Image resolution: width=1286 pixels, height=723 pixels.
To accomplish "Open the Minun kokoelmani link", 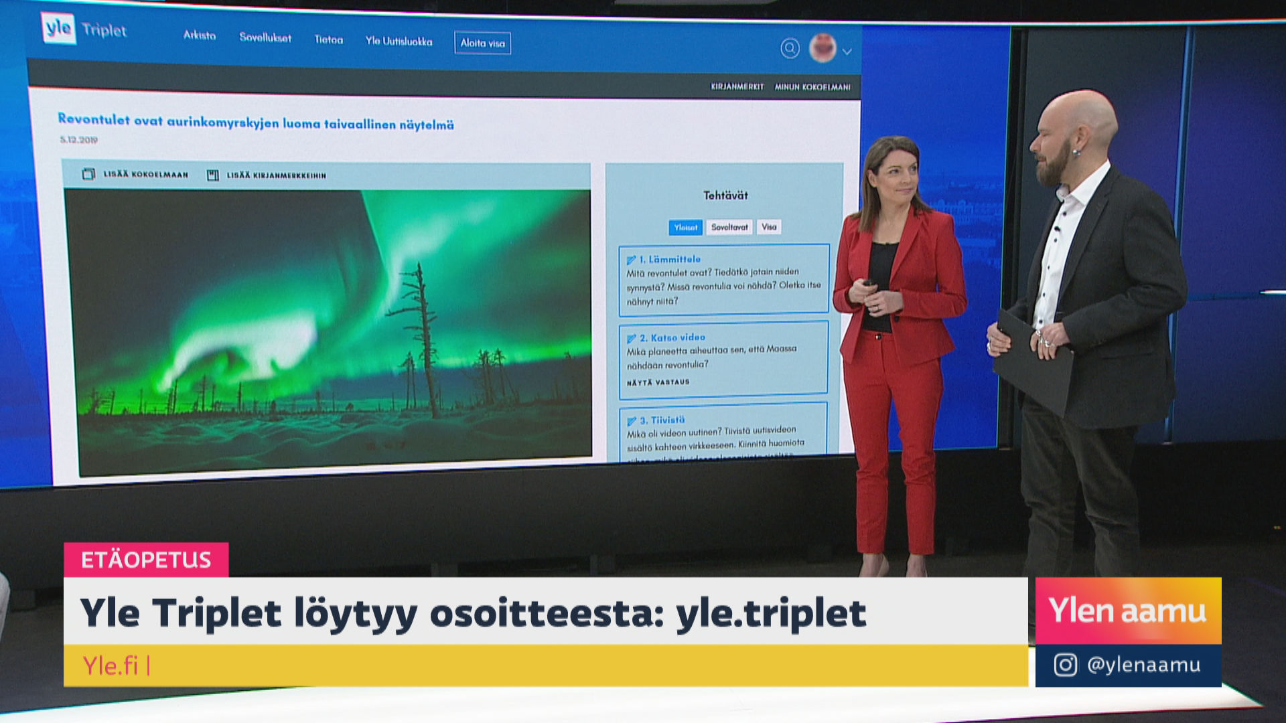I will click(812, 87).
